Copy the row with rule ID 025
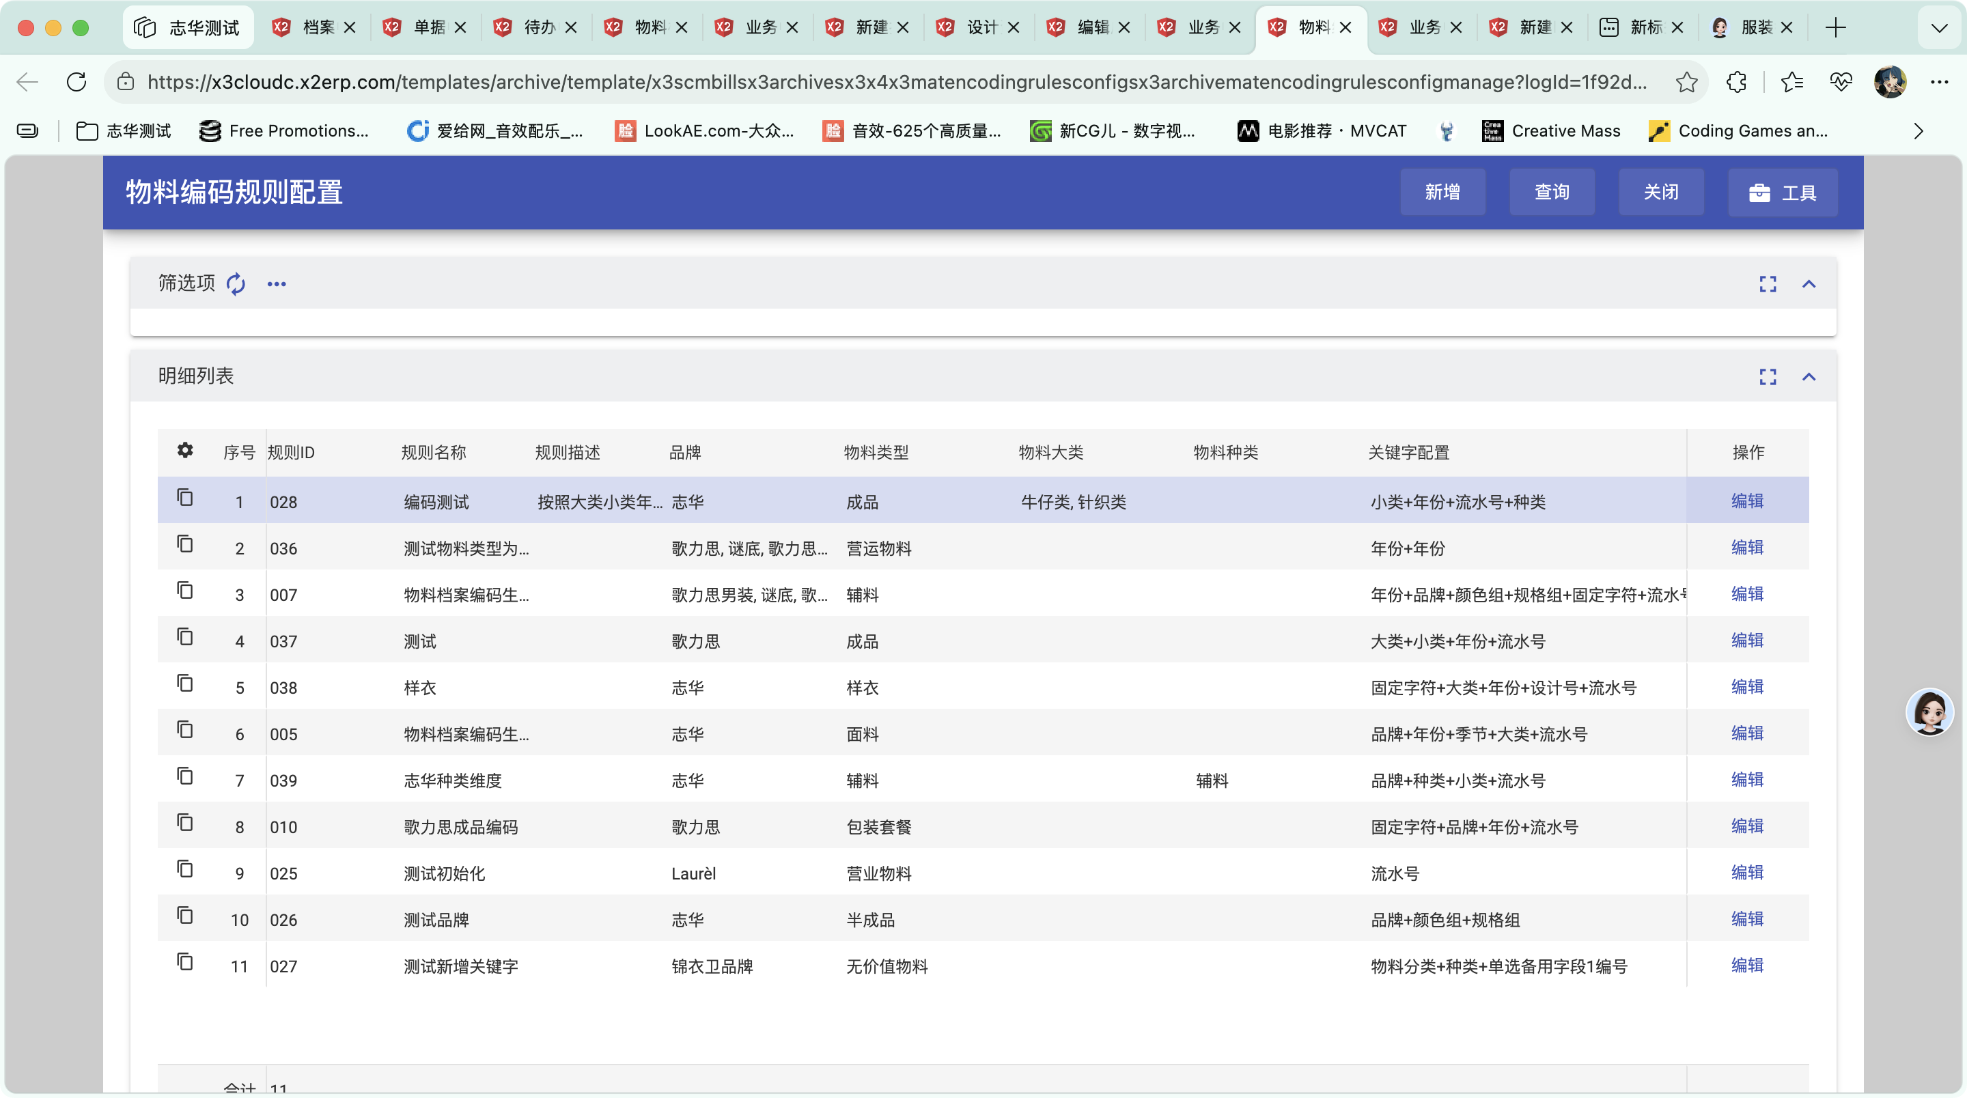 click(185, 870)
